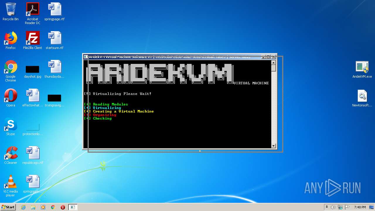This screenshot has width=375, height=211.
Task: Click the red 'Organizing' line
Action: [x=100, y=115]
